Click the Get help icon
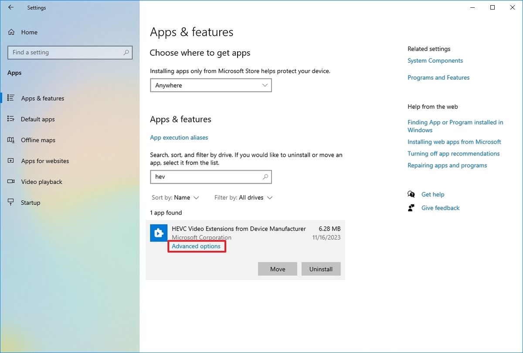The width and height of the screenshot is (523, 353). pyautogui.click(x=411, y=194)
